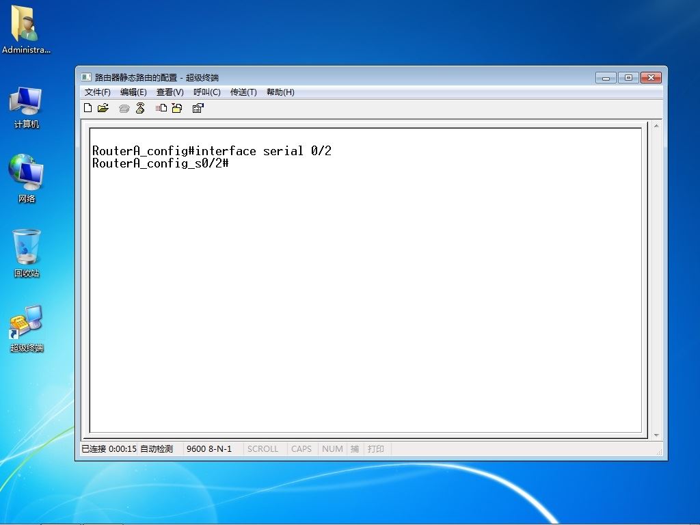This screenshot has width=700, height=525.
Task: Click the 自动检测 status bar entry
Action: [157, 448]
